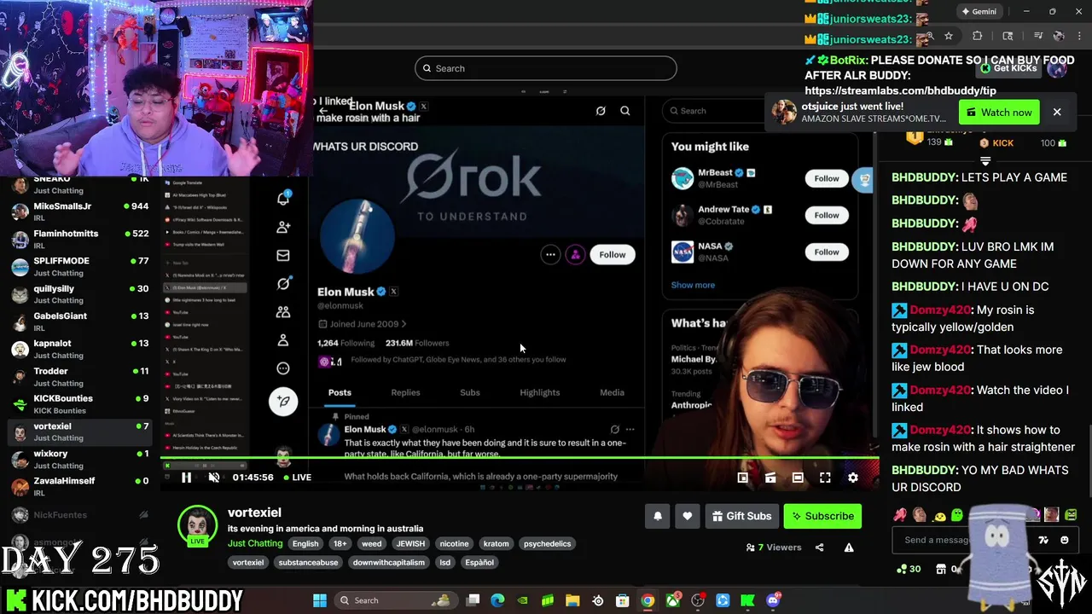1092x614 pixels.
Task: Follow MrBeast in You might like
Action: pyautogui.click(x=827, y=178)
